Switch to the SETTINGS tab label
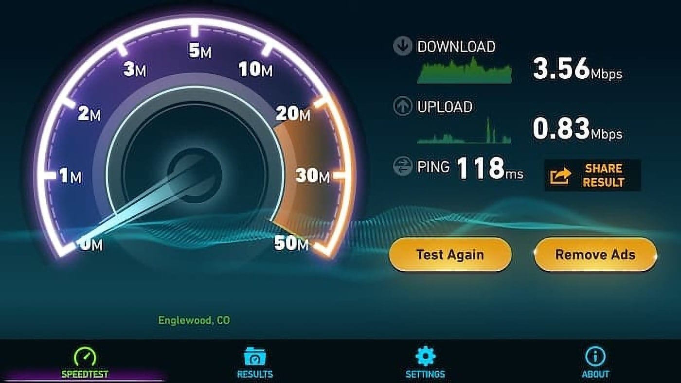Screen dimensions: 681x383 [x=425, y=374]
